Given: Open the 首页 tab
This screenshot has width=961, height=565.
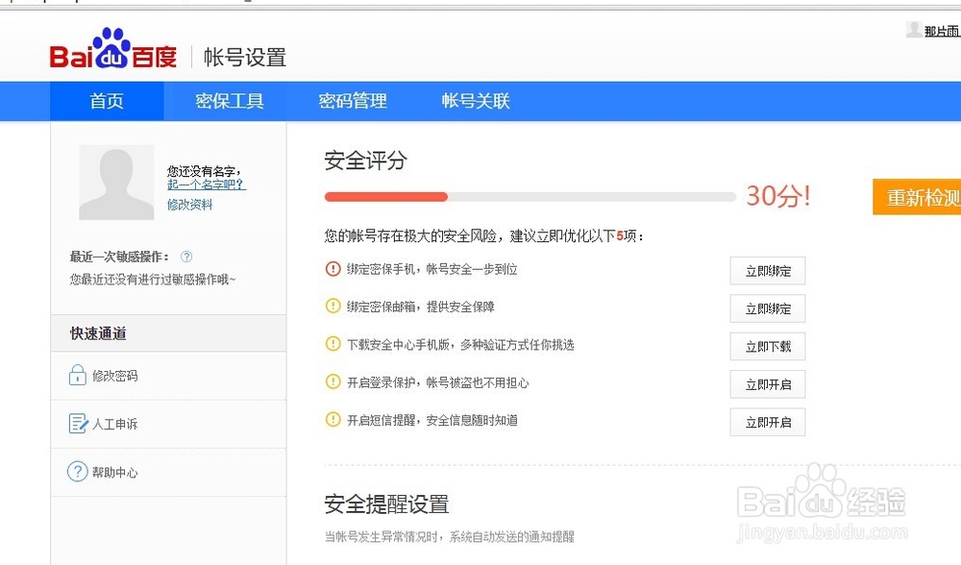Looking at the screenshot, I should (107, 101).
